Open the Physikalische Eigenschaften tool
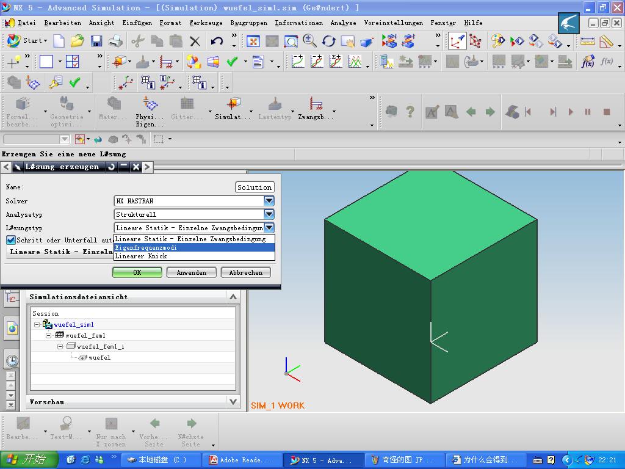The height and width of the screenshot is (469, 625). point(150,110)
